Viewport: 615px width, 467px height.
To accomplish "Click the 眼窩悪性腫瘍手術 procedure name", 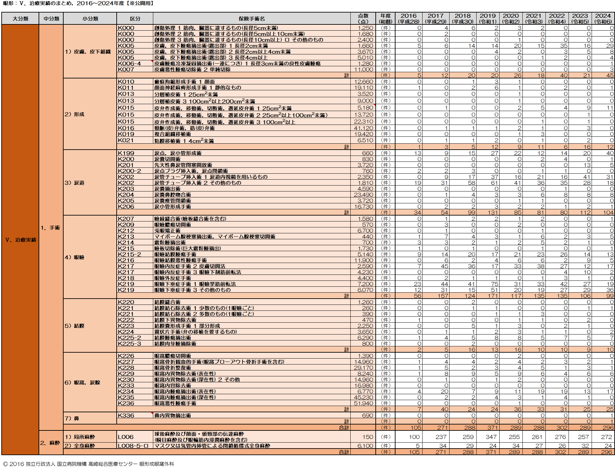I will (x=175, y=403).
